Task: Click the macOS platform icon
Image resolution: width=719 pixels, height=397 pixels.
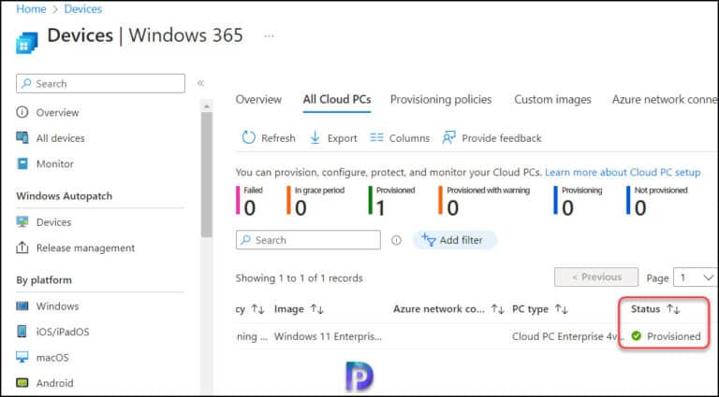Action: (x=22, y=357)
